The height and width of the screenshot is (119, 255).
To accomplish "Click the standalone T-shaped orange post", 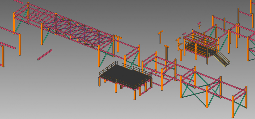I will 160,36.
